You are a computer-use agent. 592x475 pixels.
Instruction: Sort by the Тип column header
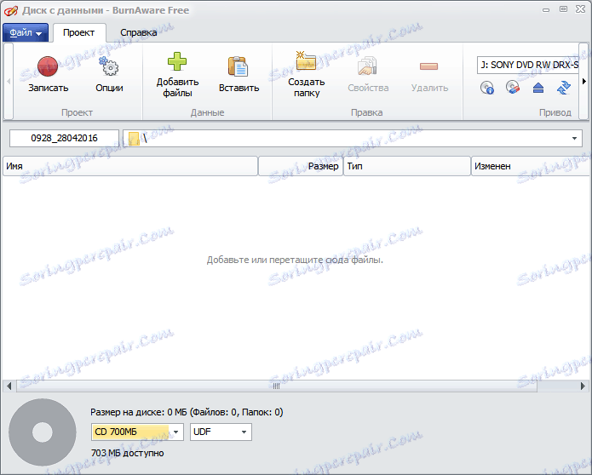pyautogui.click(x=407, y=166)
